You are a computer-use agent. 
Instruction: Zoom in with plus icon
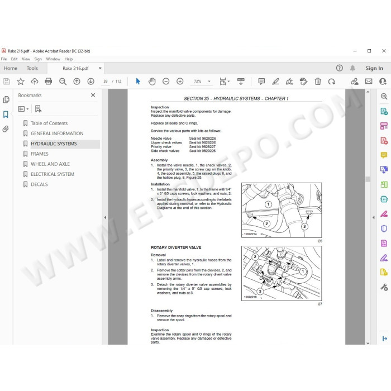180,82
